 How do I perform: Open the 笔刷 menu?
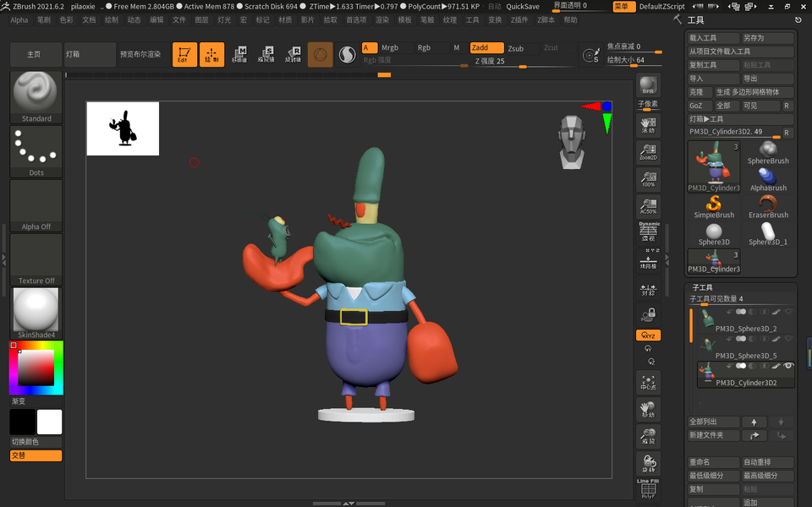click(x=43, y=19)
